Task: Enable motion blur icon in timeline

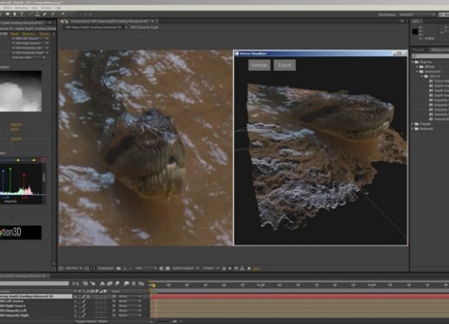Action: pos(117,283)
